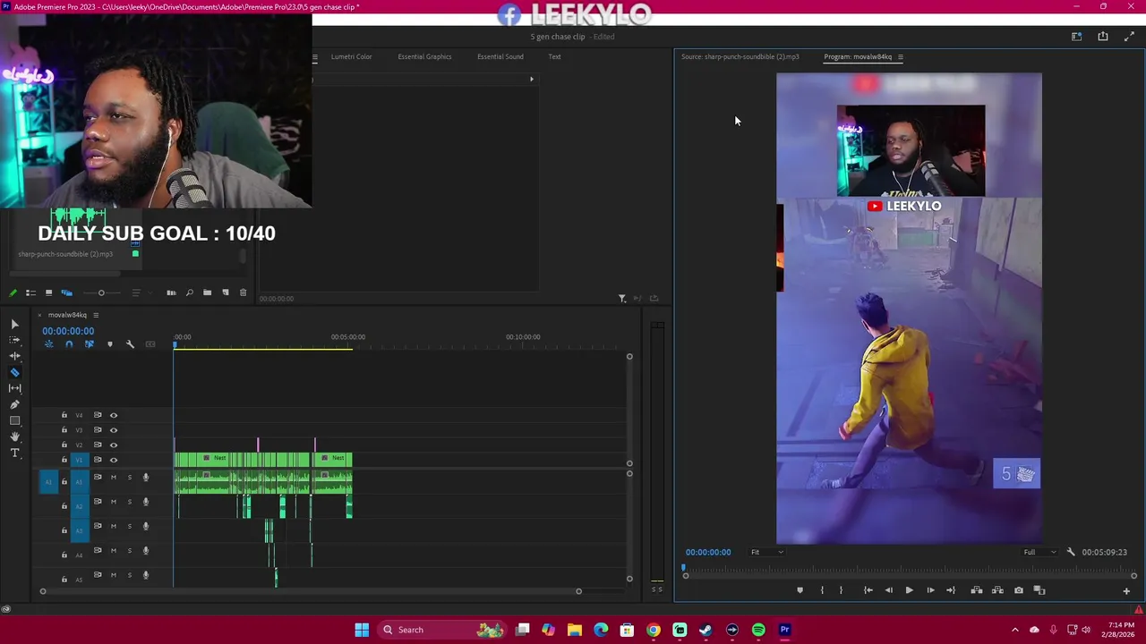This screenshot has height=644, width=1146.
Task: Select the Pen tool
Action: pyautogui.click(x=14, y=404)
